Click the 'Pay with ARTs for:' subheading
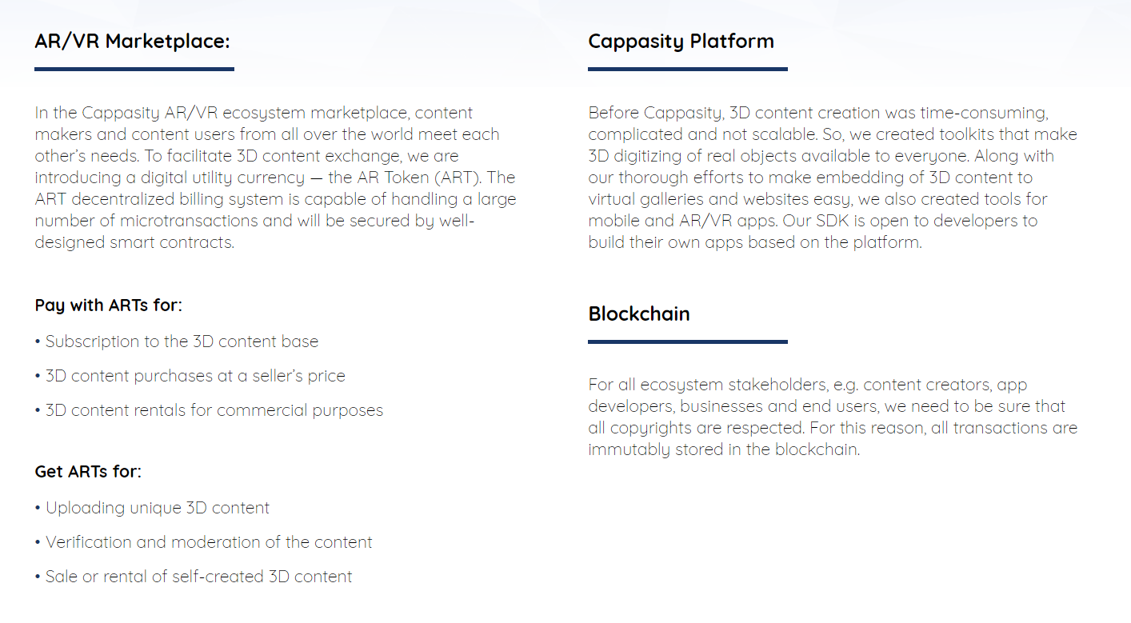 pyautogui.click(x=108, y=306)
